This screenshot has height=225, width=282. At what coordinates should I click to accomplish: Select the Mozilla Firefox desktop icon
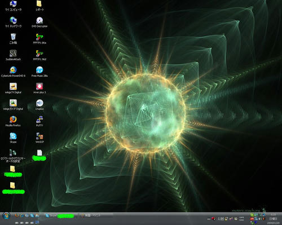[x=13, y=121]
